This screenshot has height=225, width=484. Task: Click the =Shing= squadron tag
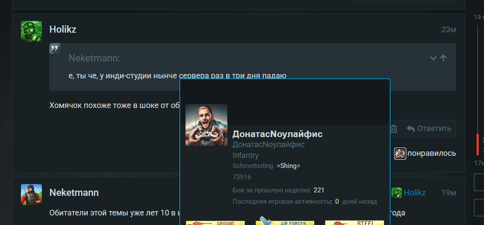(x=288, y=166)
